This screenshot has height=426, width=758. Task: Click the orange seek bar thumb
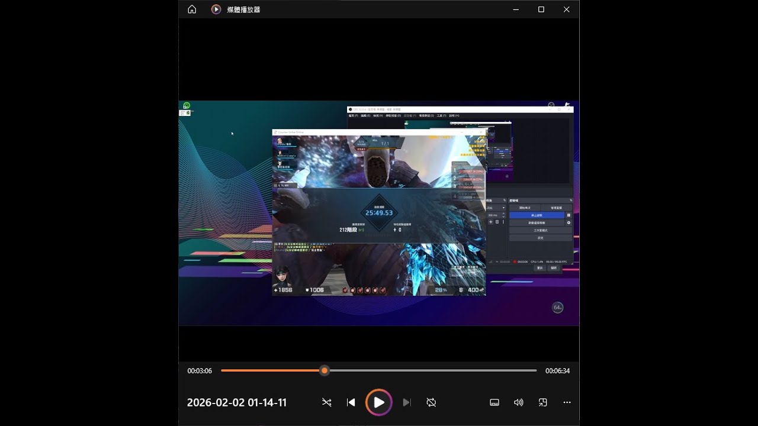(325, 370)
